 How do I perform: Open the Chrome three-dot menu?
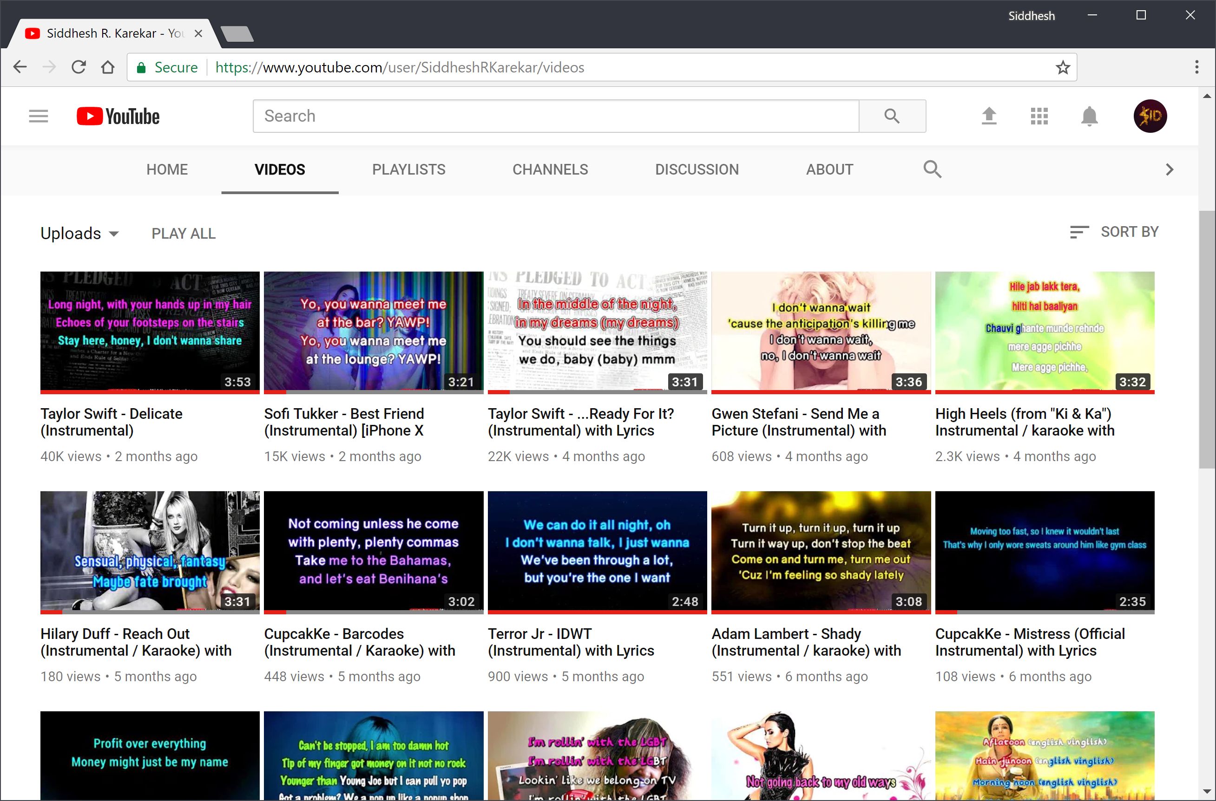click(1196, 67)
